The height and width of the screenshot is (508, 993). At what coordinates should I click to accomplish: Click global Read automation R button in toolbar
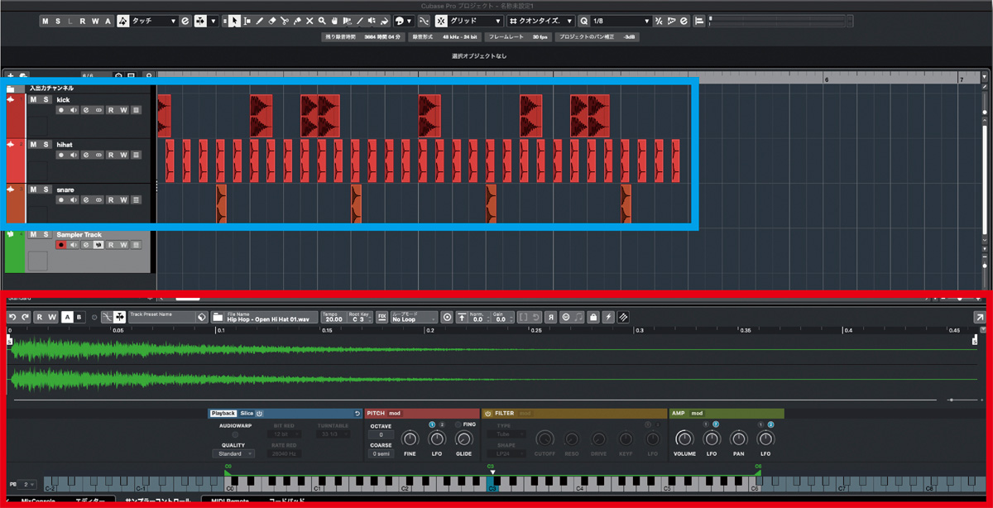click(x=83, y=21)
